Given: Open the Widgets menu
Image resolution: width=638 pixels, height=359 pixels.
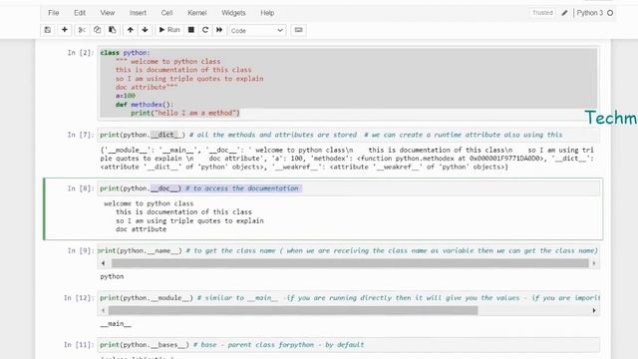Looking at the screenshot, I should [x=233, y=13].
